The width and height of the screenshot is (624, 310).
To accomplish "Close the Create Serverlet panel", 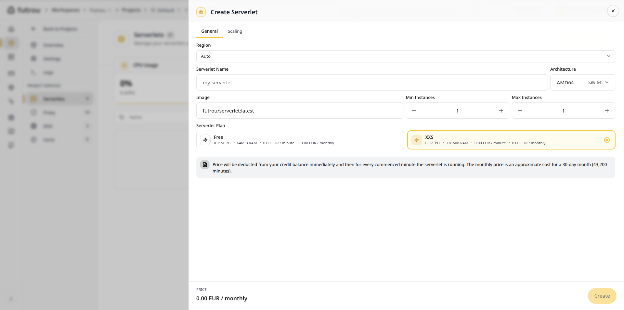I will click(x=613, y=11).
